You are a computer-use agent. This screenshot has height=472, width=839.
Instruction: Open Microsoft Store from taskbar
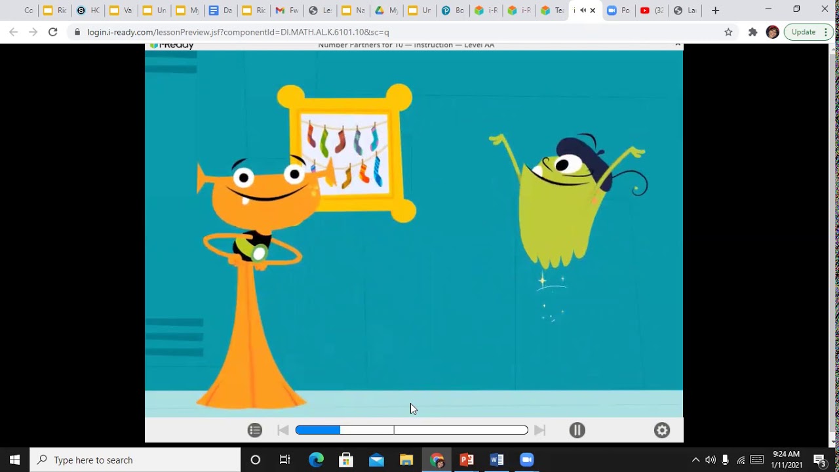(346, 460)
